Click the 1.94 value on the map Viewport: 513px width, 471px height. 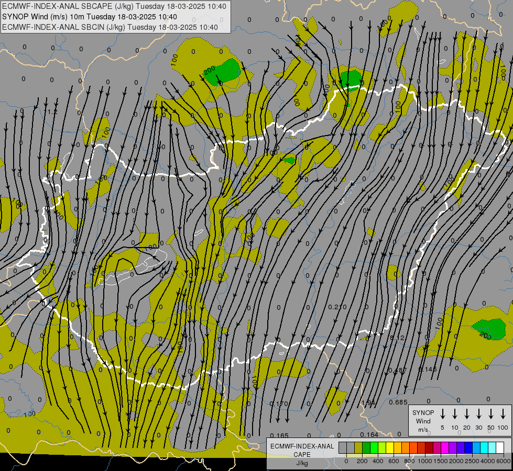click(368, 402)
